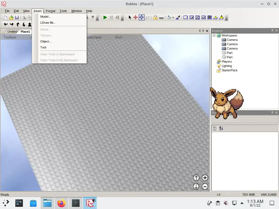Screen dimensions: 279x209
Task: Open Firefox from the taskbar
Action: pyautogui.click(x=62, y=203)
